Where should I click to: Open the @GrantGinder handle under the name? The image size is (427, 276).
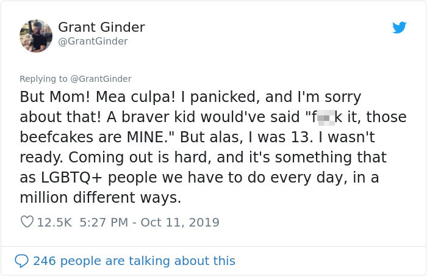93,42
